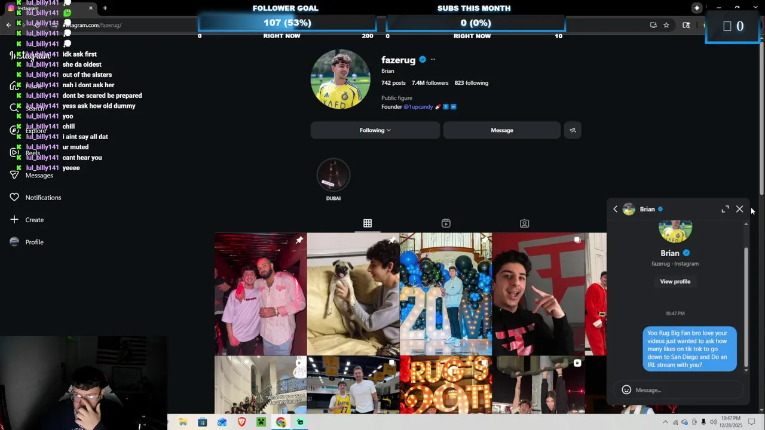Click Brian's small avatar in chat header
765x430 pixels.
629,209
